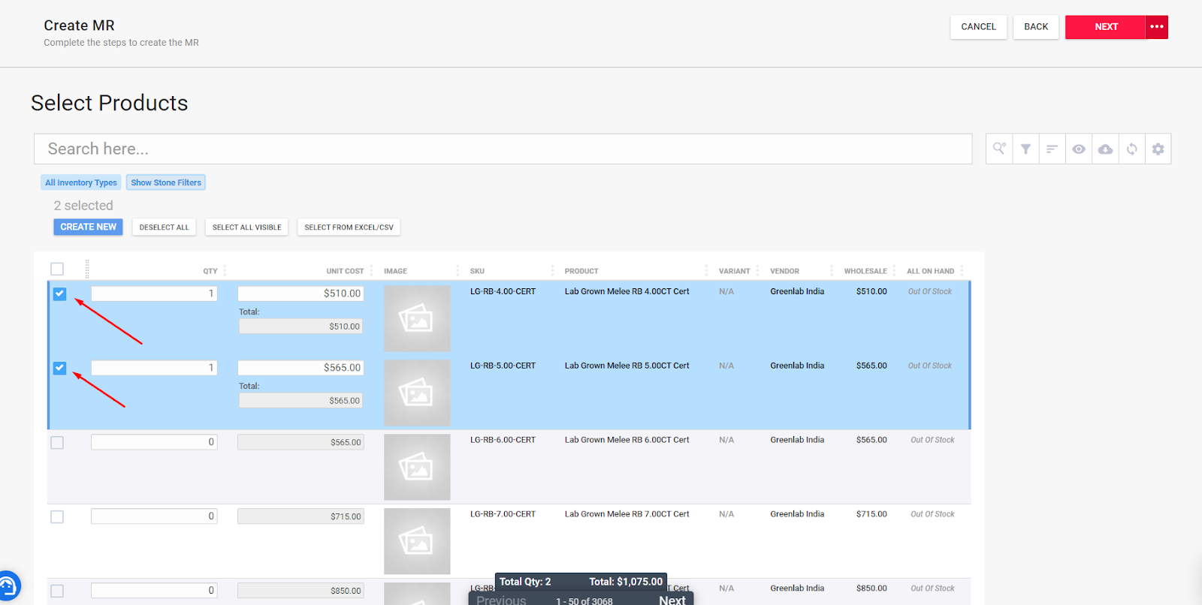Toggle the eye visibility icon in toolbar
Screen dimensions: 1202x605
[x=1079, y=149]
